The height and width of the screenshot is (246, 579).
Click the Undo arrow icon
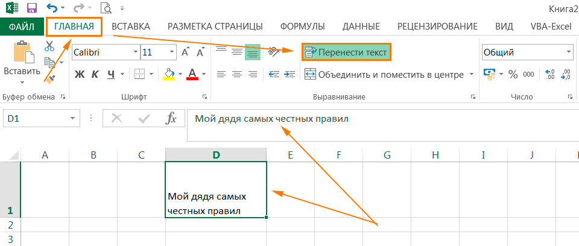[x=51, y=8]
